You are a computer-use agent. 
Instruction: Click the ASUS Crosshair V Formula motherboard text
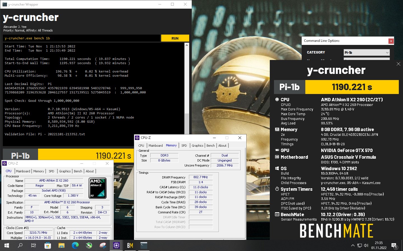348,157
